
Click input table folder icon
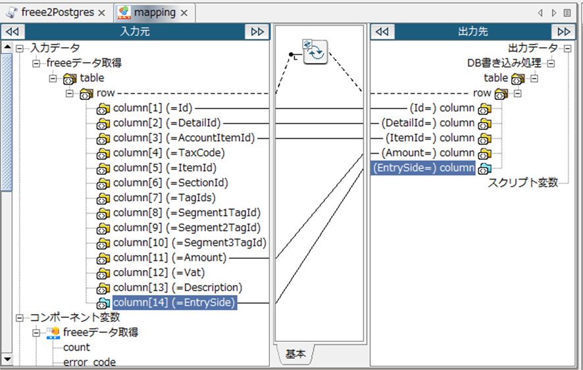coord(70,79)
